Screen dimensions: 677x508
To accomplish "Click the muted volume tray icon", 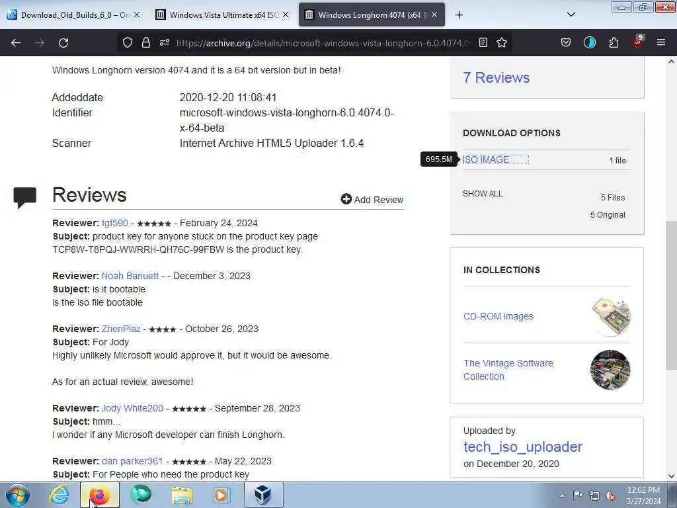I will (610, 495).
